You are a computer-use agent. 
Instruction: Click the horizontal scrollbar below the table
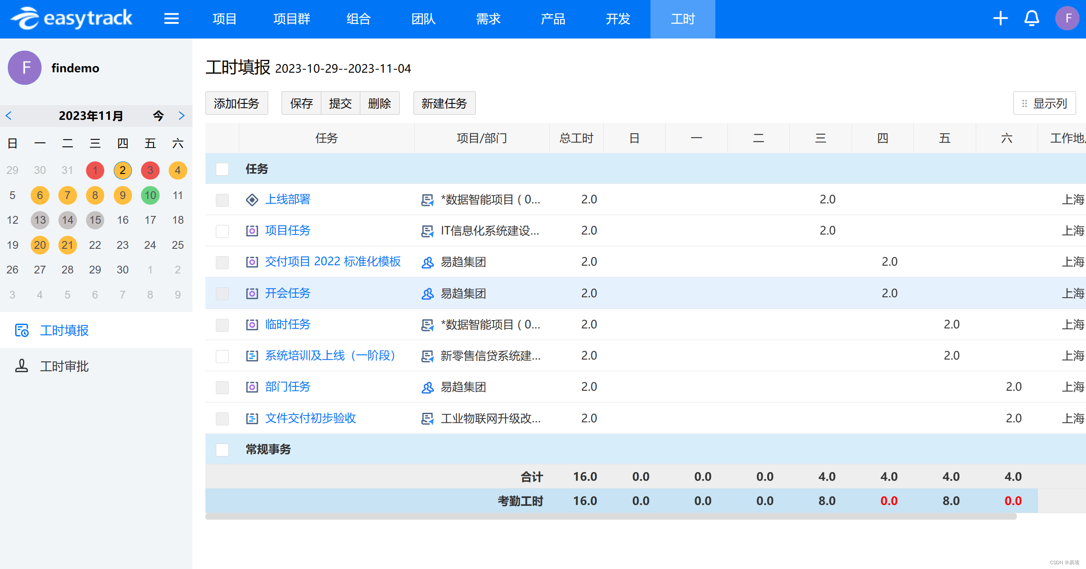click(x=610, y=517)
